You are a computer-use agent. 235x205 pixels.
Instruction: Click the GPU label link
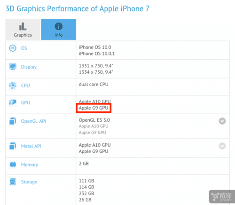coord(25,102)
